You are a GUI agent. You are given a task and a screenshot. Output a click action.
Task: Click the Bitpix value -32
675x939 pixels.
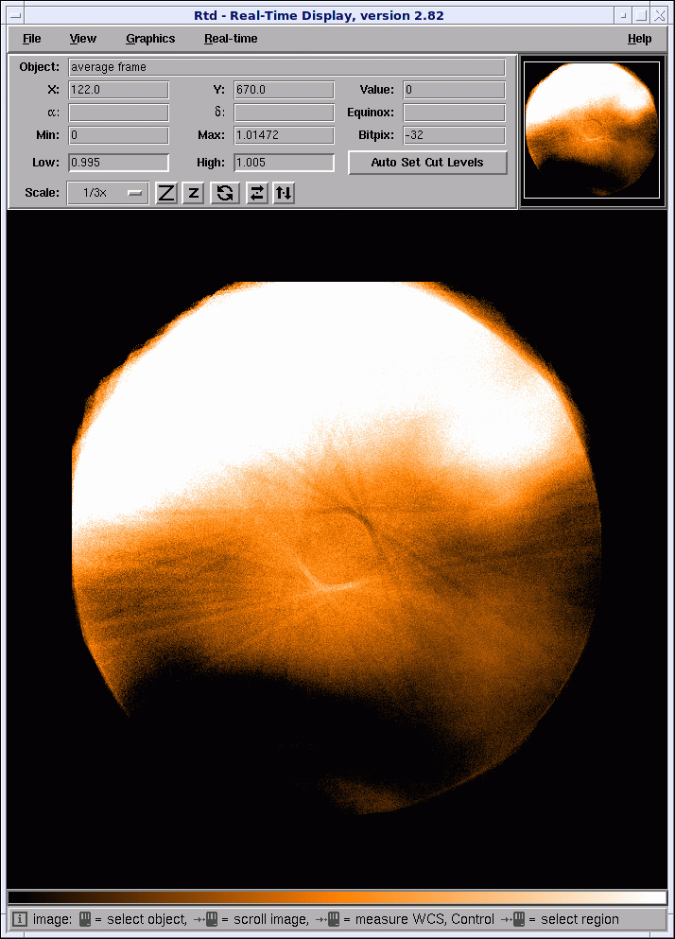point(454,135)
